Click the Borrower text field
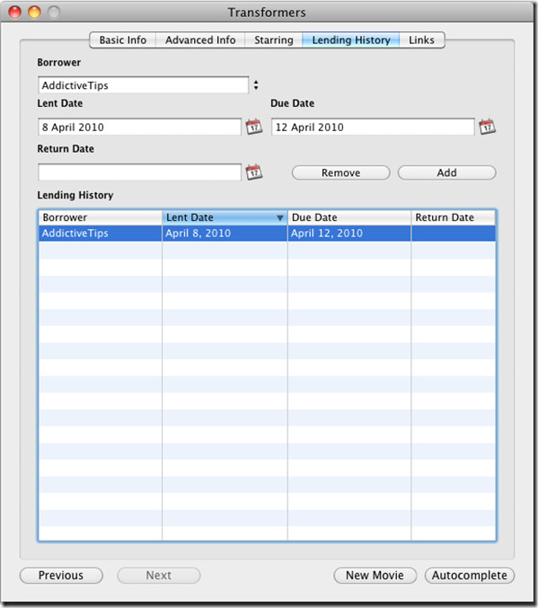Viewport: 538px width, 608px height. tap(143, 85)
